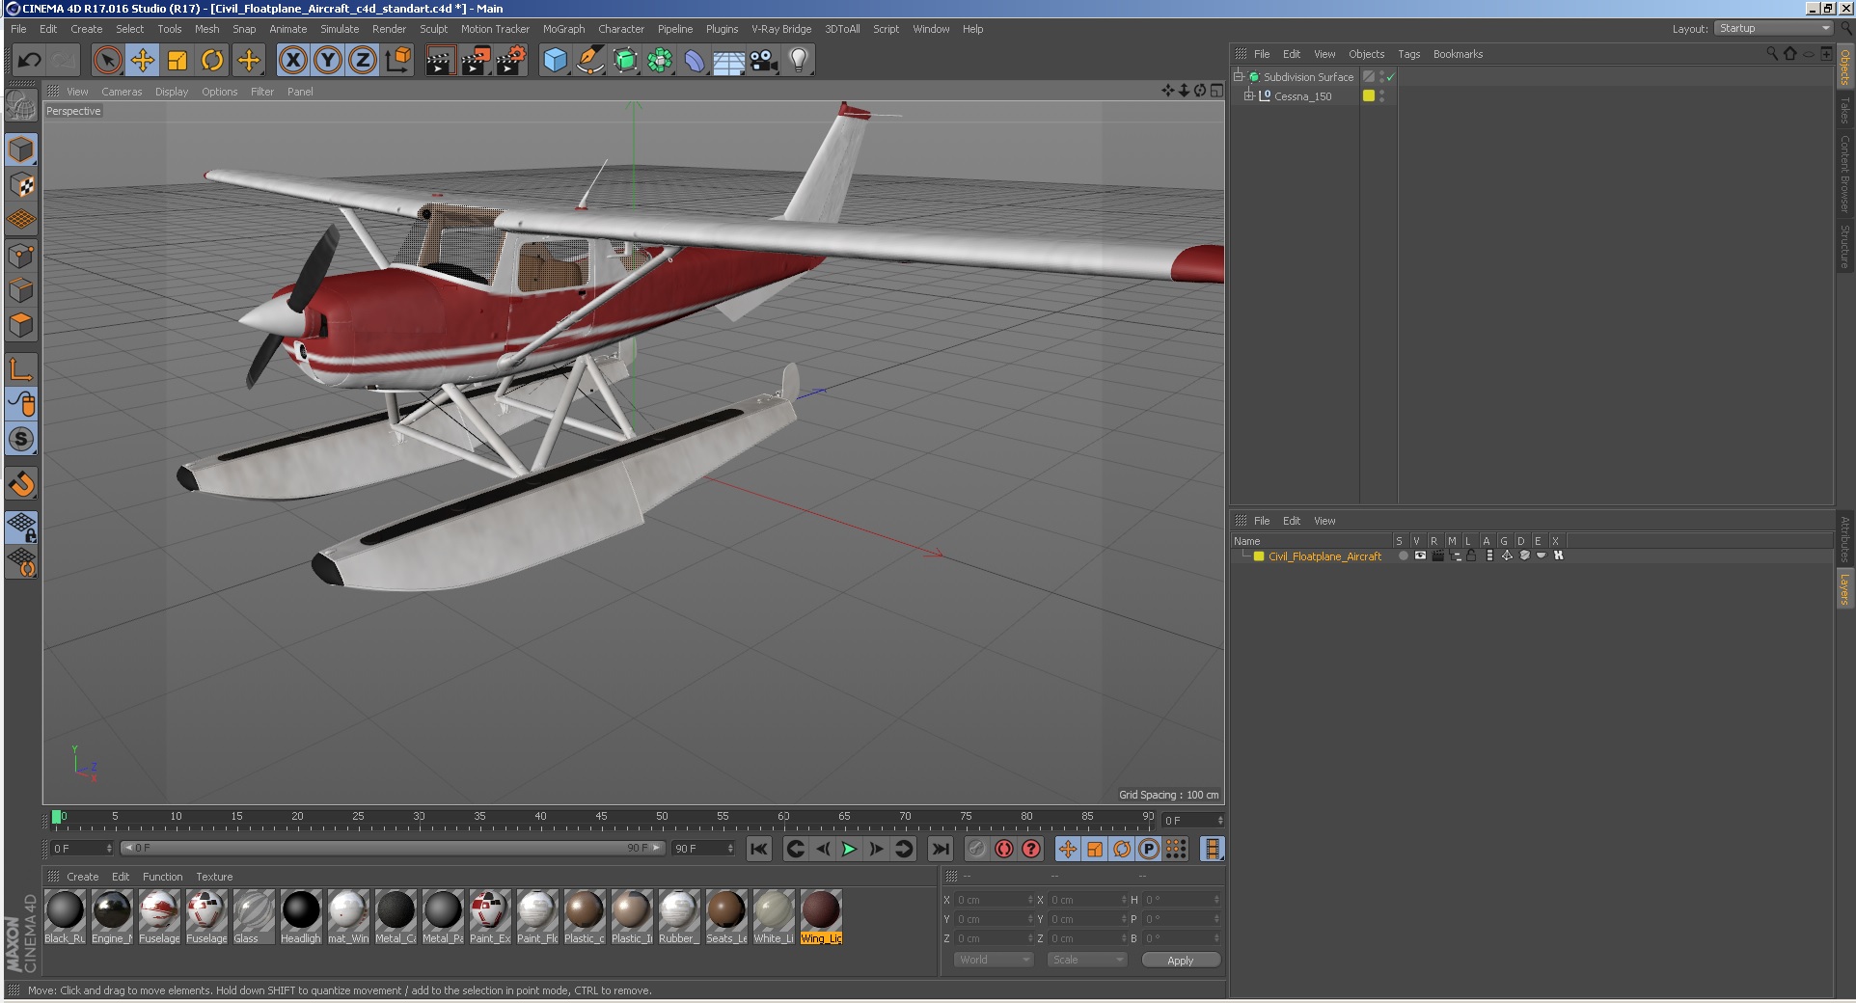Screen dimensions: 1856x1003
Task: Click Civil_Floatplane_Aircraft layer color swatch
Action: pyautogui.click(x=1259, y=556)
